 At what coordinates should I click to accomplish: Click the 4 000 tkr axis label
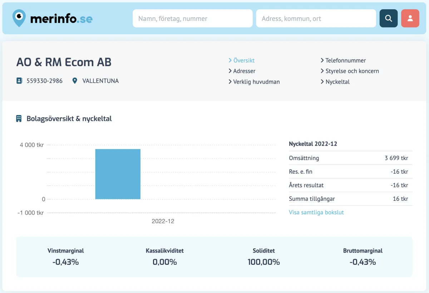pos(32,145)
